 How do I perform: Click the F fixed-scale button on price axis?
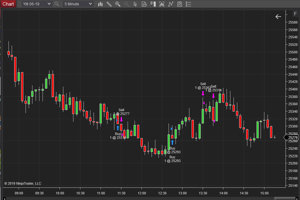[x=295, y=14]
